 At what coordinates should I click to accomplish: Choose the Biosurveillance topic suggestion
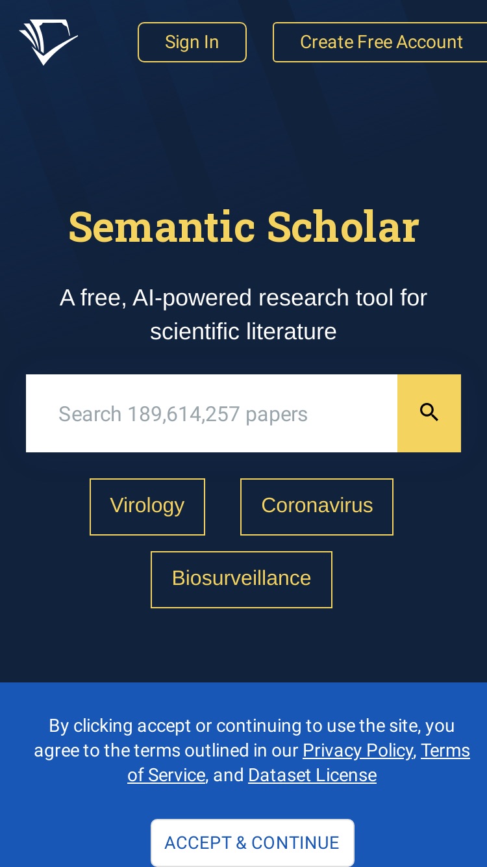pos(242,580)
